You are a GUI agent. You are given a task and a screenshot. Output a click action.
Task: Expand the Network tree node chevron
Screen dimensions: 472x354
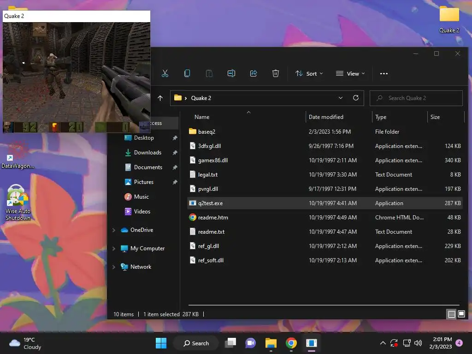click(114, 267)
